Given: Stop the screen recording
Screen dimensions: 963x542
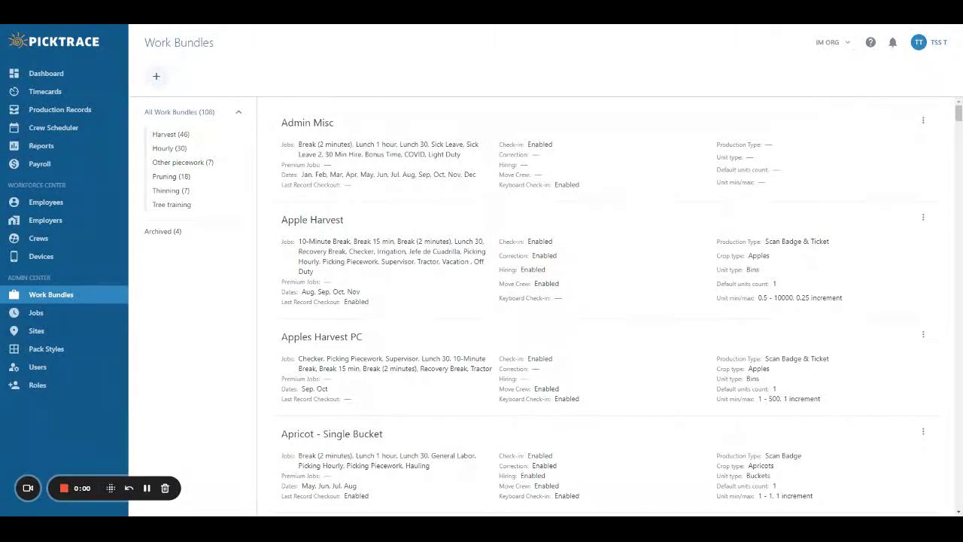Looking at the screenshot, I should 64,489.
